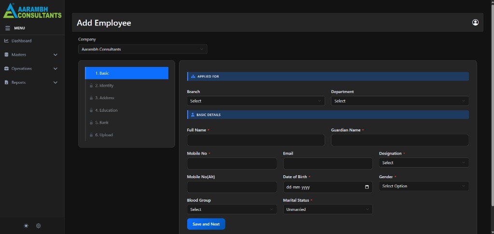Open the Blood Group dropdown

pyautogui.click(x=232, y=209)
